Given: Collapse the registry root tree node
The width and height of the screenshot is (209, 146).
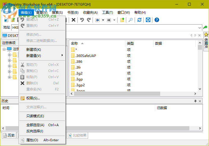Looking at the screenshot, I should 4,49.
